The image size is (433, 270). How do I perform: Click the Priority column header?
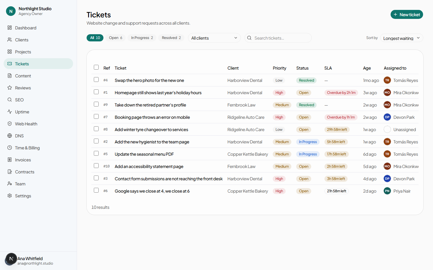pos(280,68)
